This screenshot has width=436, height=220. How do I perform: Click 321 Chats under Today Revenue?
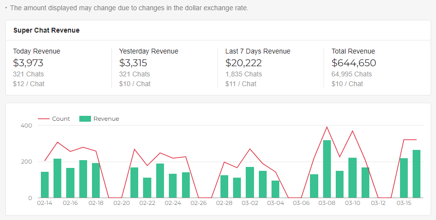(x=28, y=74)
